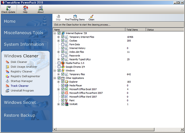Viewport: 185px width, 133px height.
Task: Select the Media Player tree row
Action: 76,86
